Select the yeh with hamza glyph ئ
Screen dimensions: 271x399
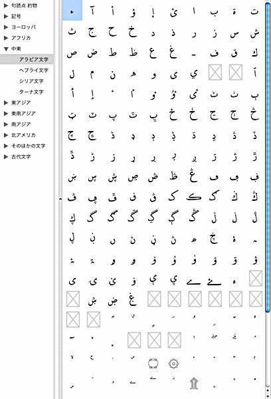pyautogui.click(x=173, y=12)
